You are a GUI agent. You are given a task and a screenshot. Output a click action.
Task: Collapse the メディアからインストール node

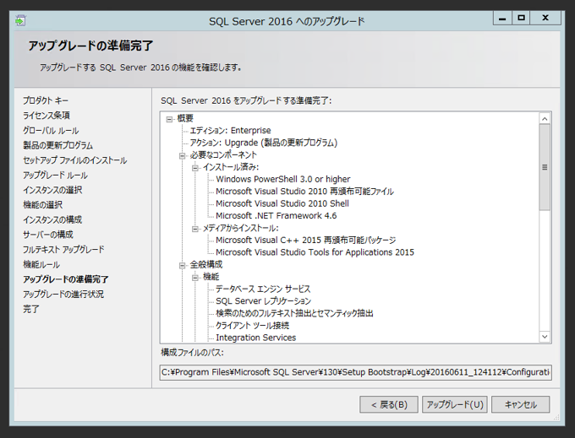(195, 229)
